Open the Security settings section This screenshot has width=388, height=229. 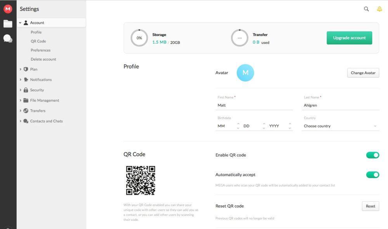coord(37,90)
